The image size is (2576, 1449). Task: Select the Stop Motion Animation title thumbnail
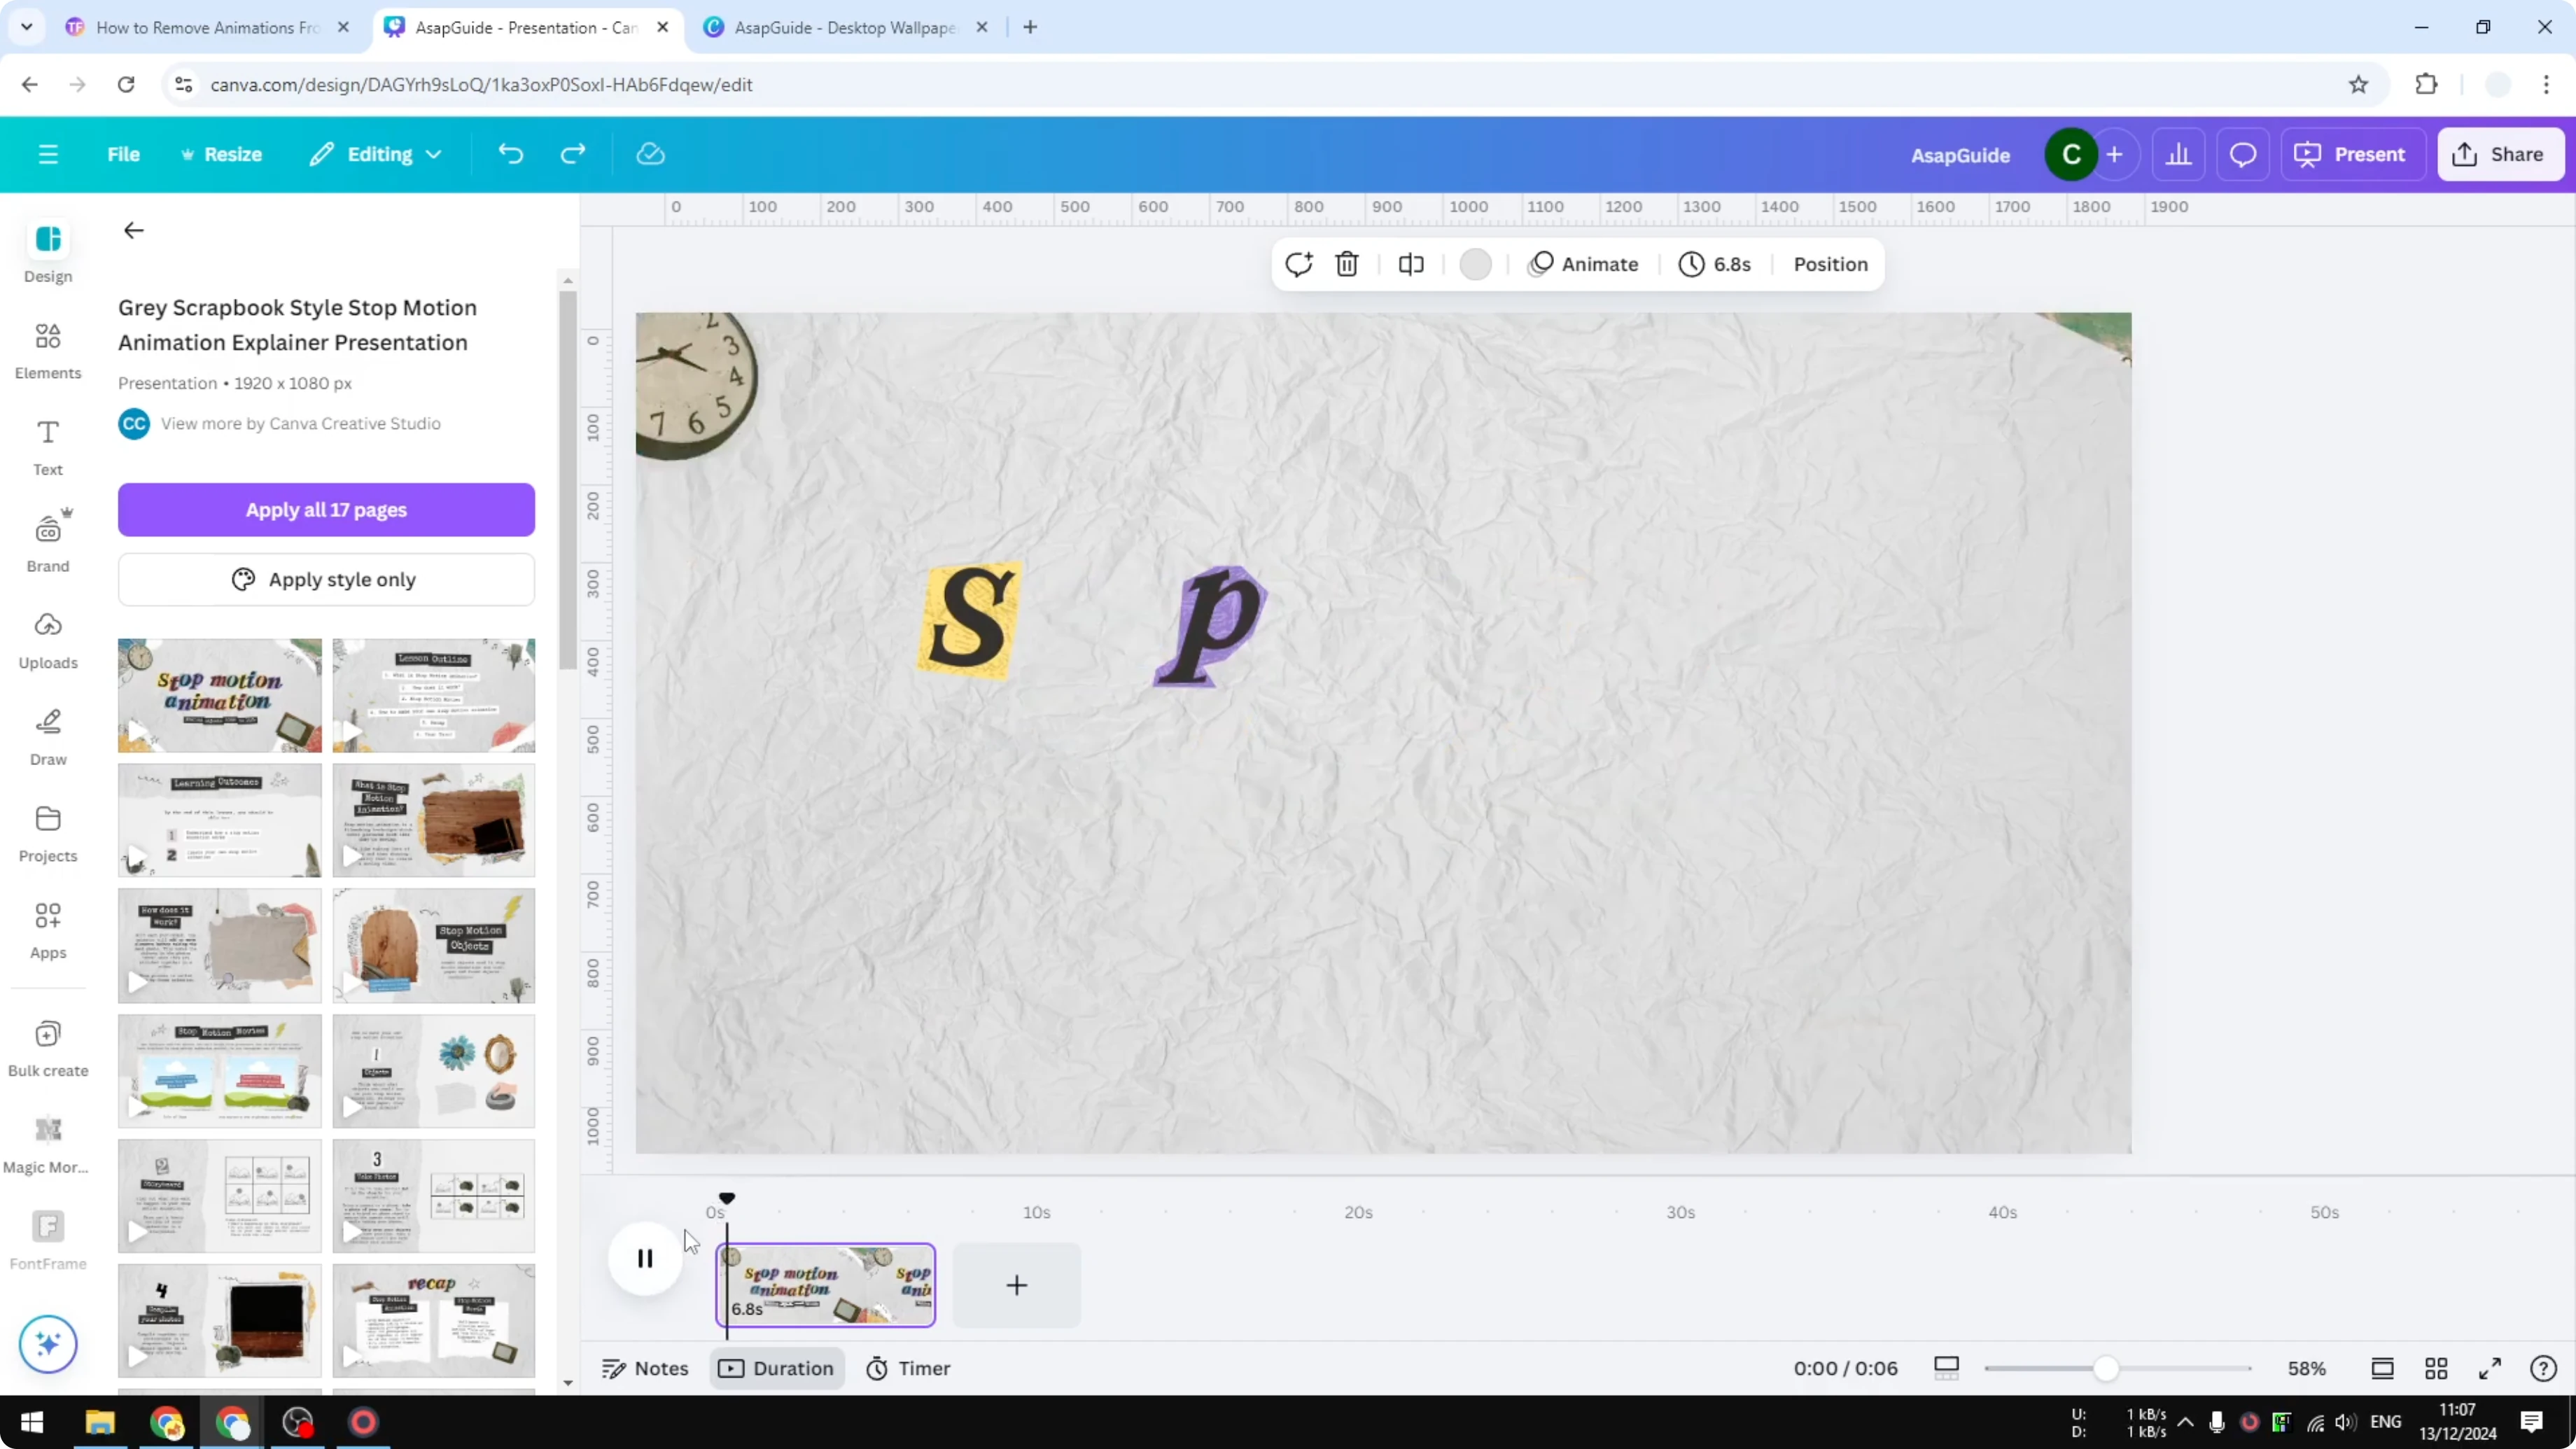click(219, 695)
